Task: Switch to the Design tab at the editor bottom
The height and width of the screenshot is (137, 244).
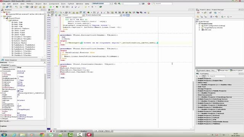Action: pos(101,131)
